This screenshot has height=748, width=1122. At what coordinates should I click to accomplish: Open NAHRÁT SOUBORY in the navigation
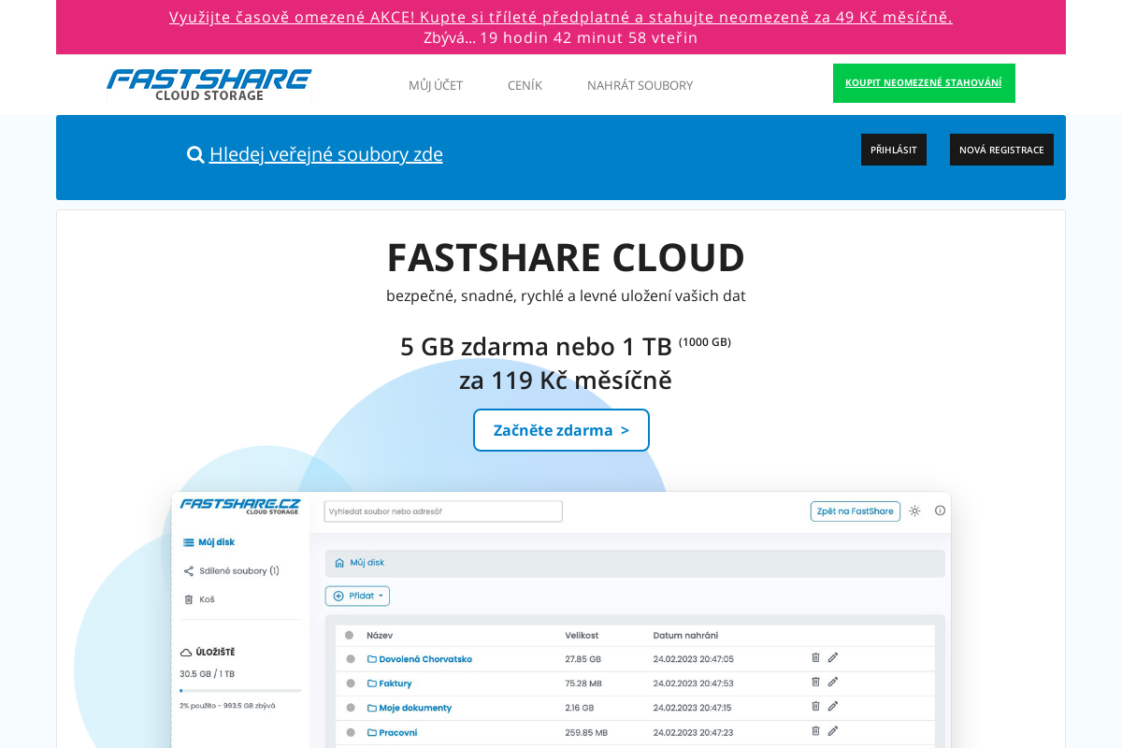pyautogui.click(x=640, y=85)
